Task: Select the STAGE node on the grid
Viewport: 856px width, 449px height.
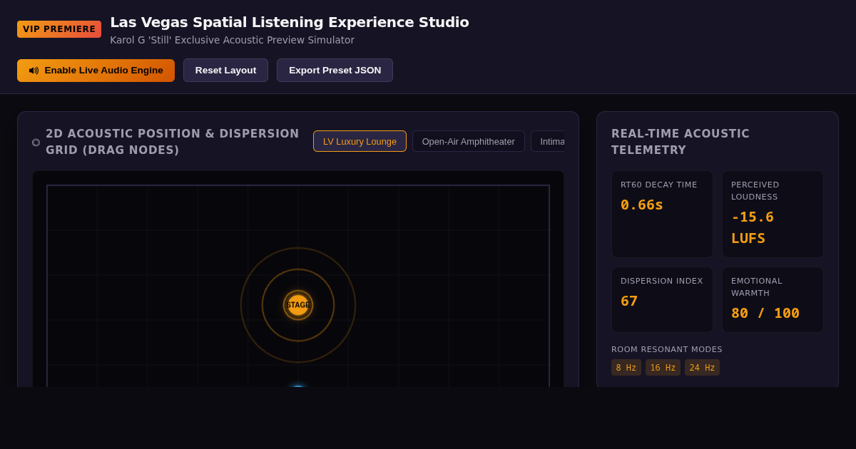Action: tap(298, 305)
